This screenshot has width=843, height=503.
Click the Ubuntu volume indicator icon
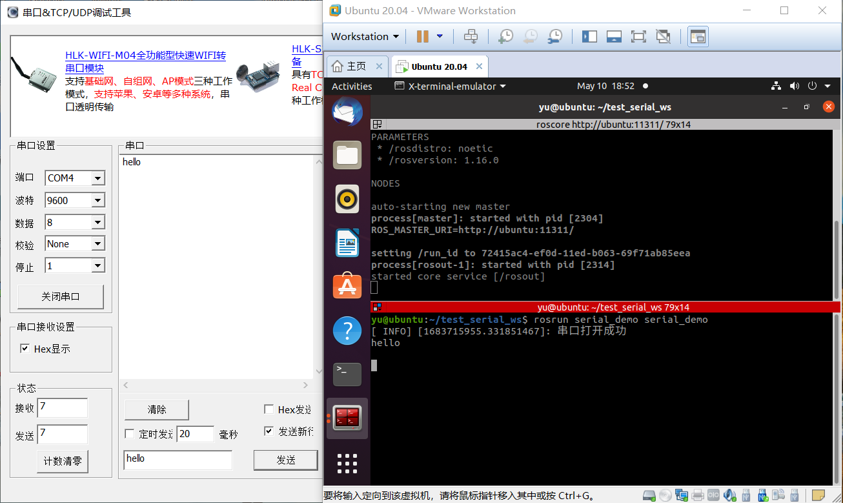click(795, 86)
